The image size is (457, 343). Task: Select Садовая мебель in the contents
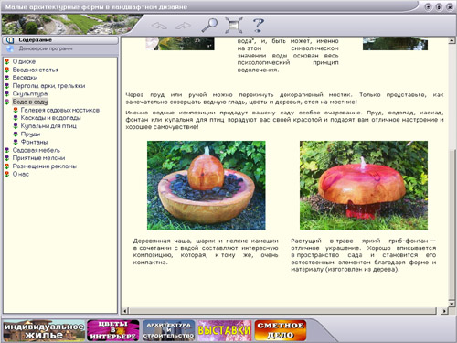37,150
